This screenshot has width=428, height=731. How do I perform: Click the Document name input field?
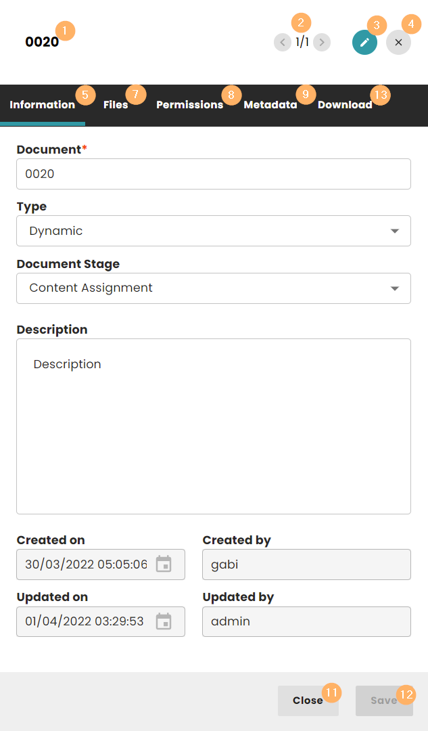pos(213,174)
